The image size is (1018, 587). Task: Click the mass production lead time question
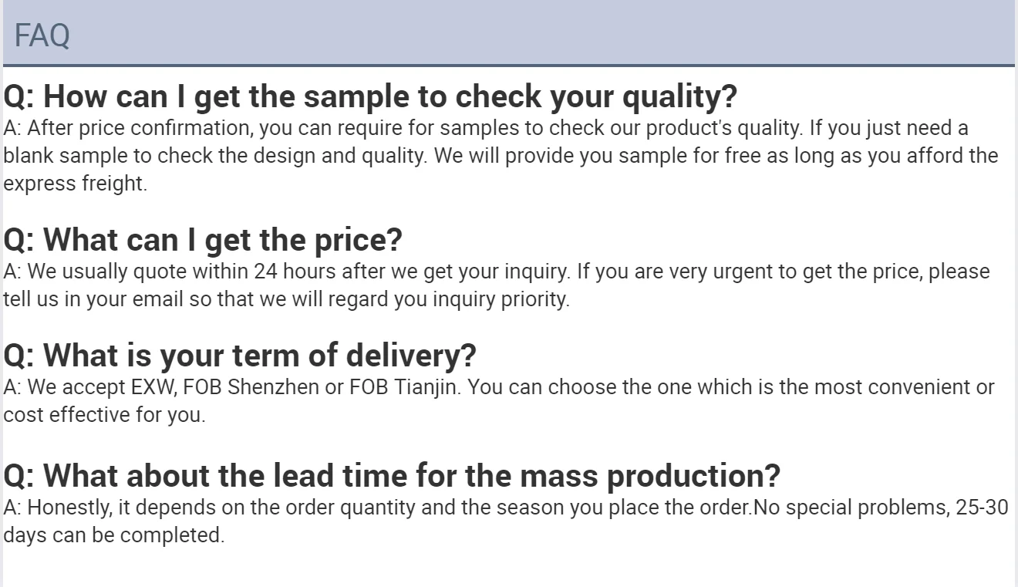pos(392,474)
